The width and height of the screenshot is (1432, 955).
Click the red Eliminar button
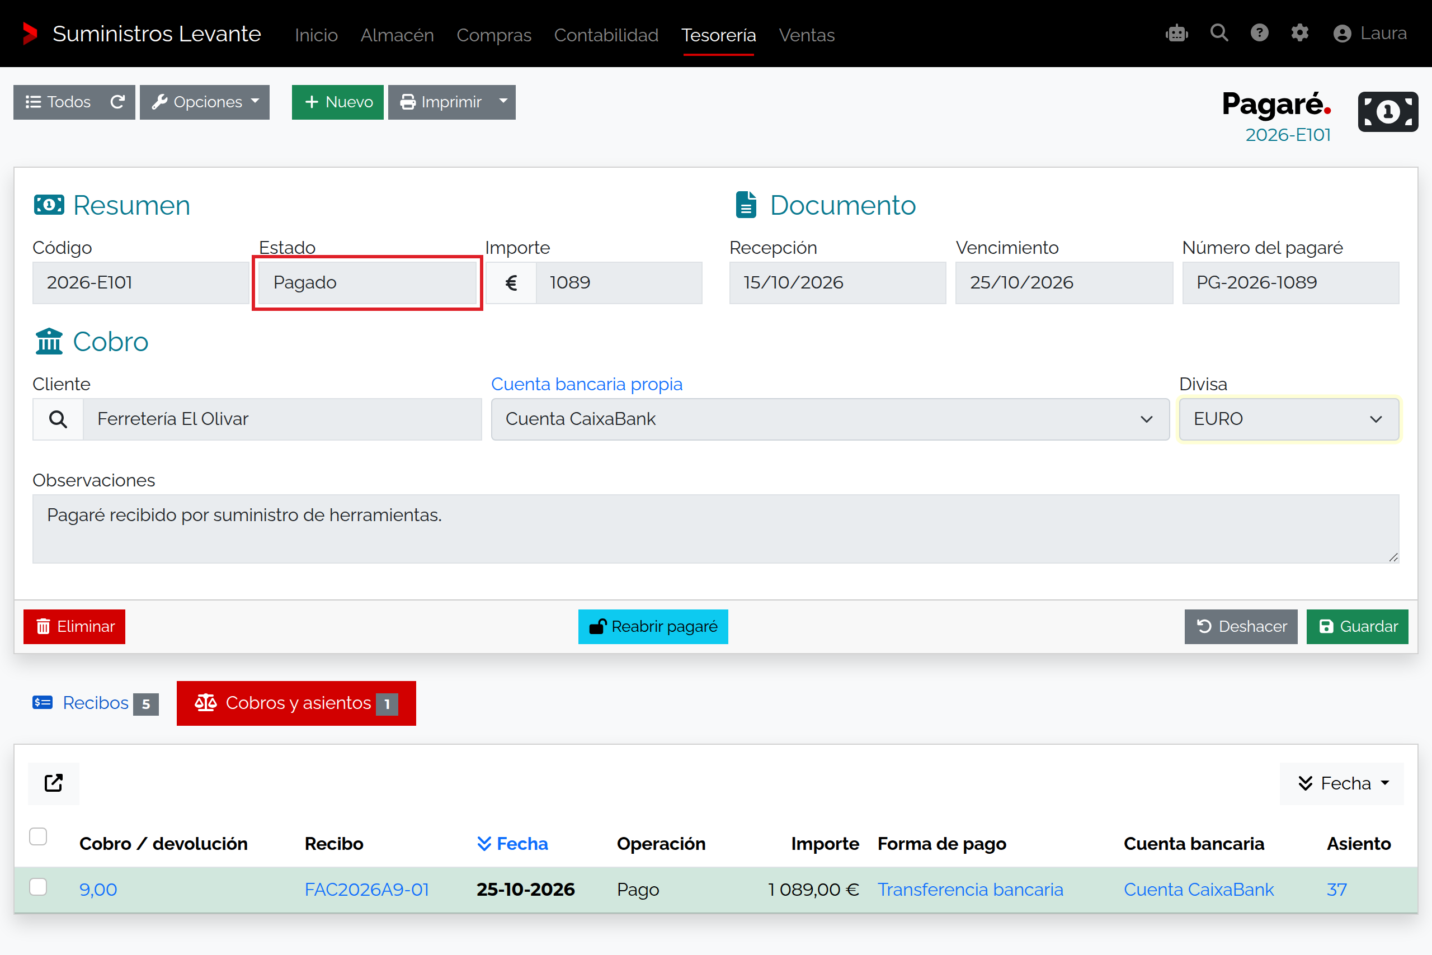click(x=74, y=627)
